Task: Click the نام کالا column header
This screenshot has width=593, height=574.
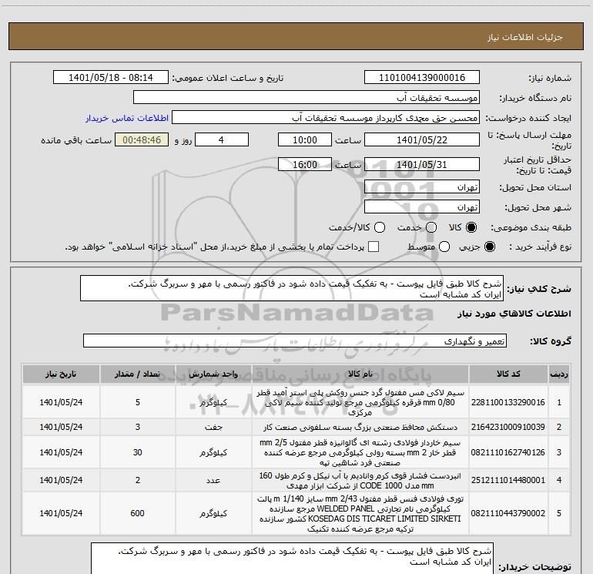Action: coord(360,374)
